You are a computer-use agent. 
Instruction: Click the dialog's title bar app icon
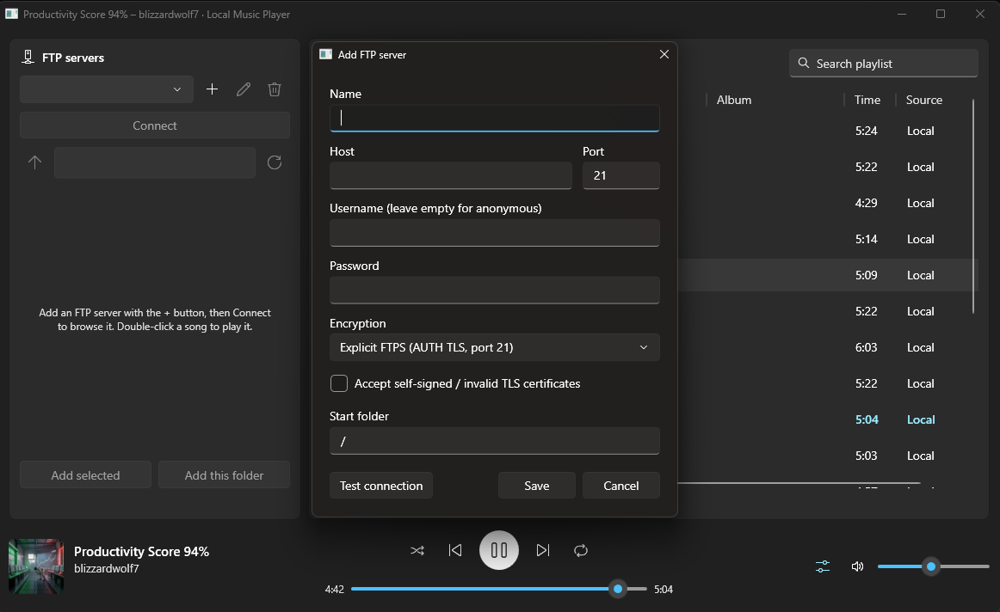pos(326,54)
